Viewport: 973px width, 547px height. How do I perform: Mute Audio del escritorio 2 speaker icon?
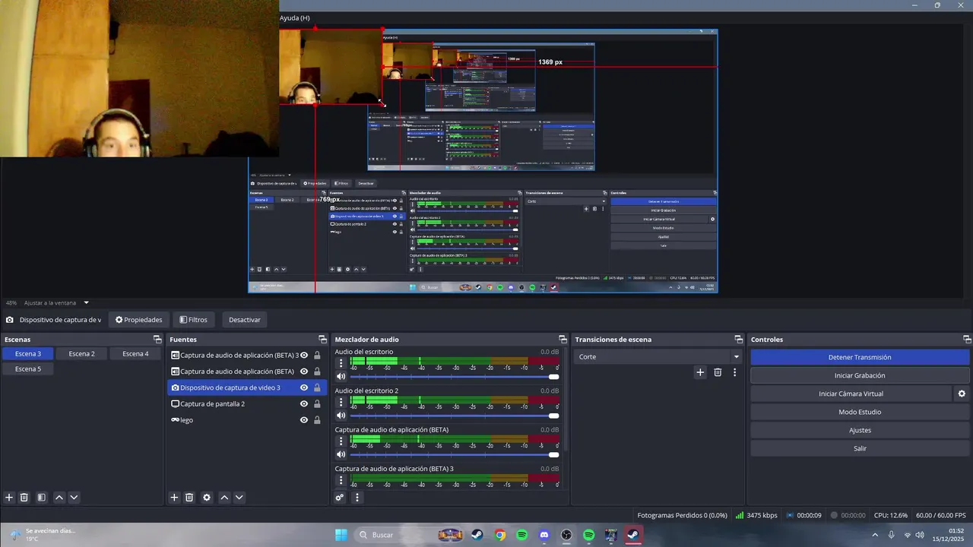pos(341,416)
